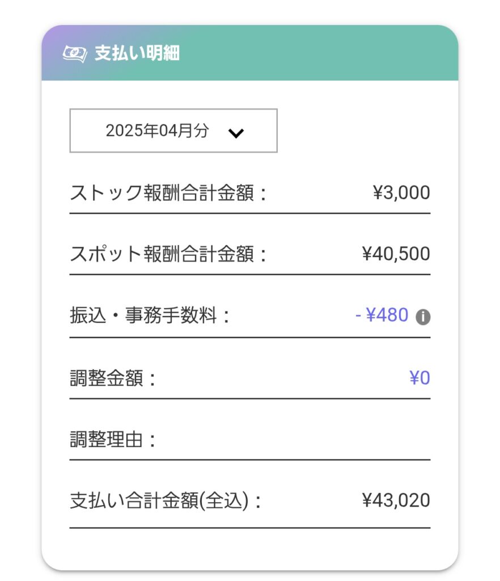The image size is (500, 581).
Task: Click the empty 調整理由 value area
Action: [x=296, y=440]
